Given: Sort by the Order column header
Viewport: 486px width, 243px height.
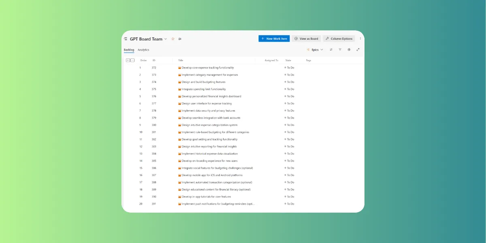Looking at the screenshot, I should click(x=143, y=60).
